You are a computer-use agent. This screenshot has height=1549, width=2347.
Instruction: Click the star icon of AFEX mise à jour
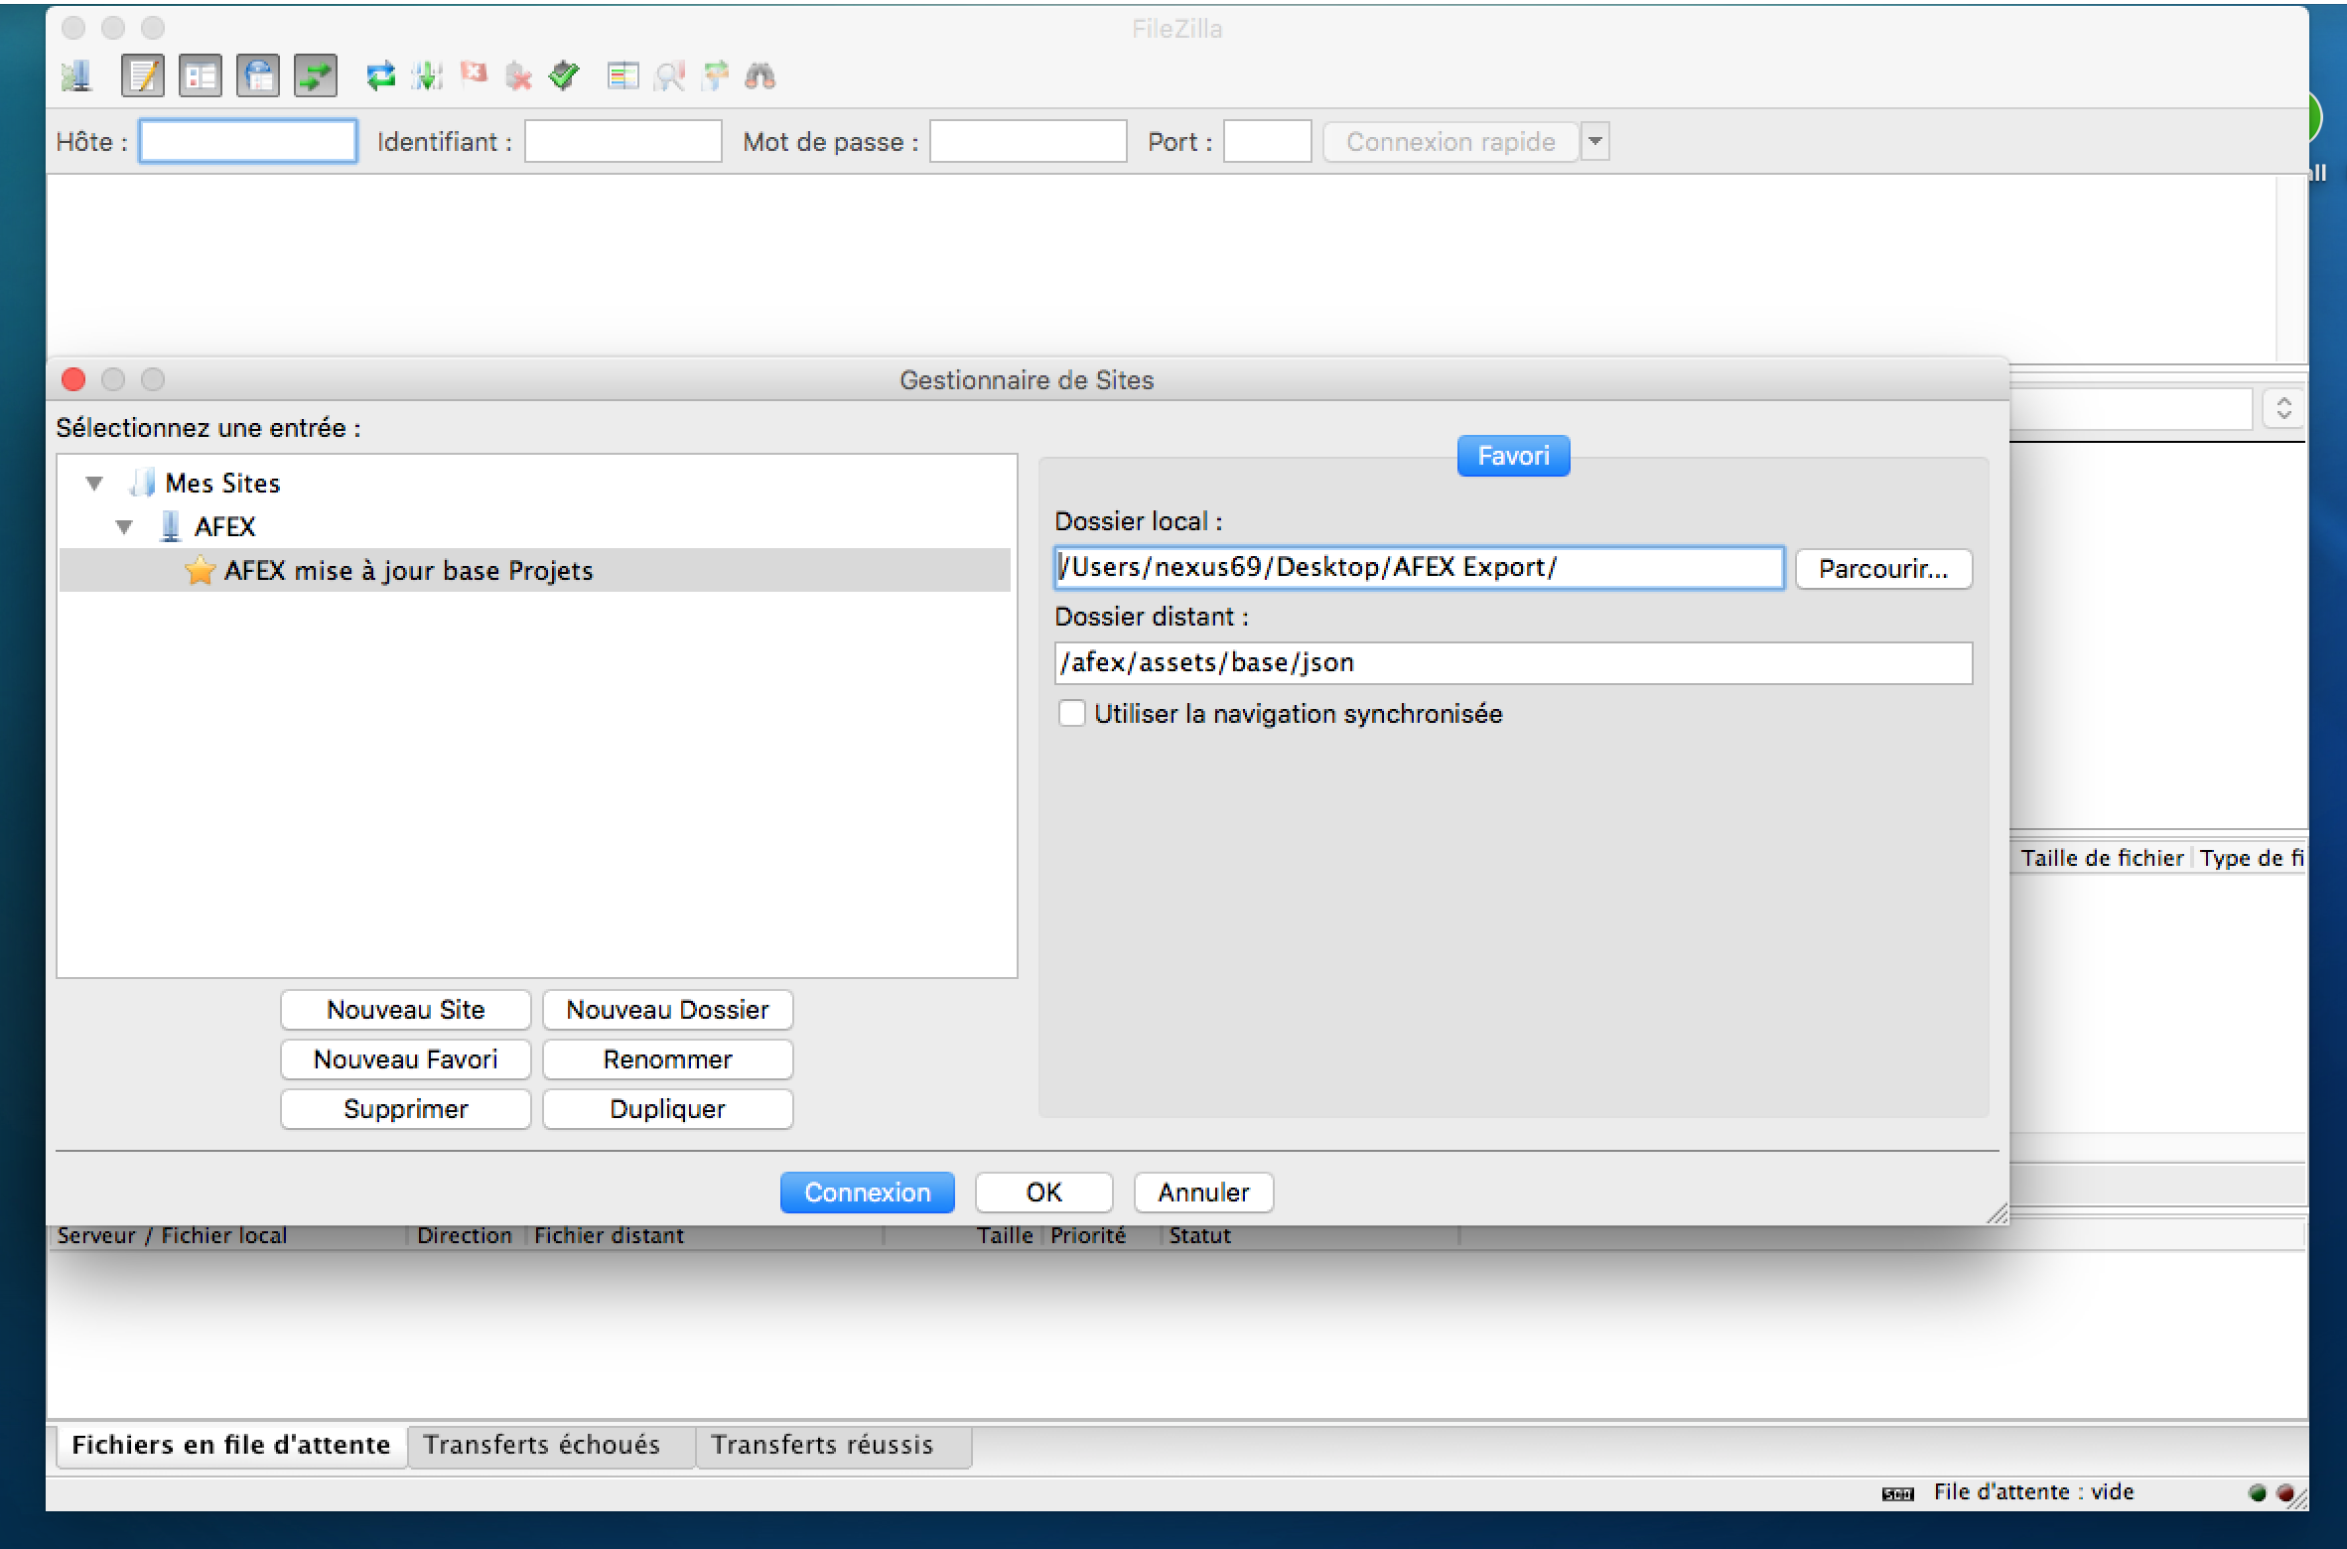[x=200, y=570]
